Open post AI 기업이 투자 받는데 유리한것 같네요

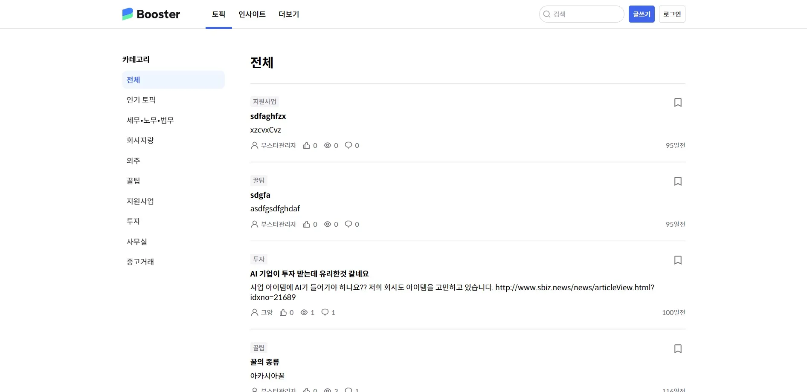pos(309,274)
